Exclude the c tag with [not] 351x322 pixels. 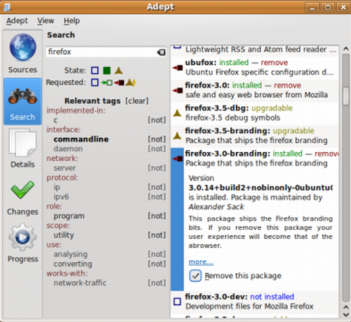pos(157,120)
